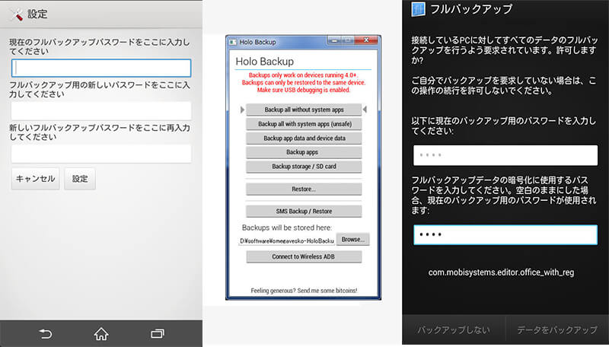This screenshot has height=347, width=609.
Task: Tap the Android home navigation icon
Action: [101, 333]
